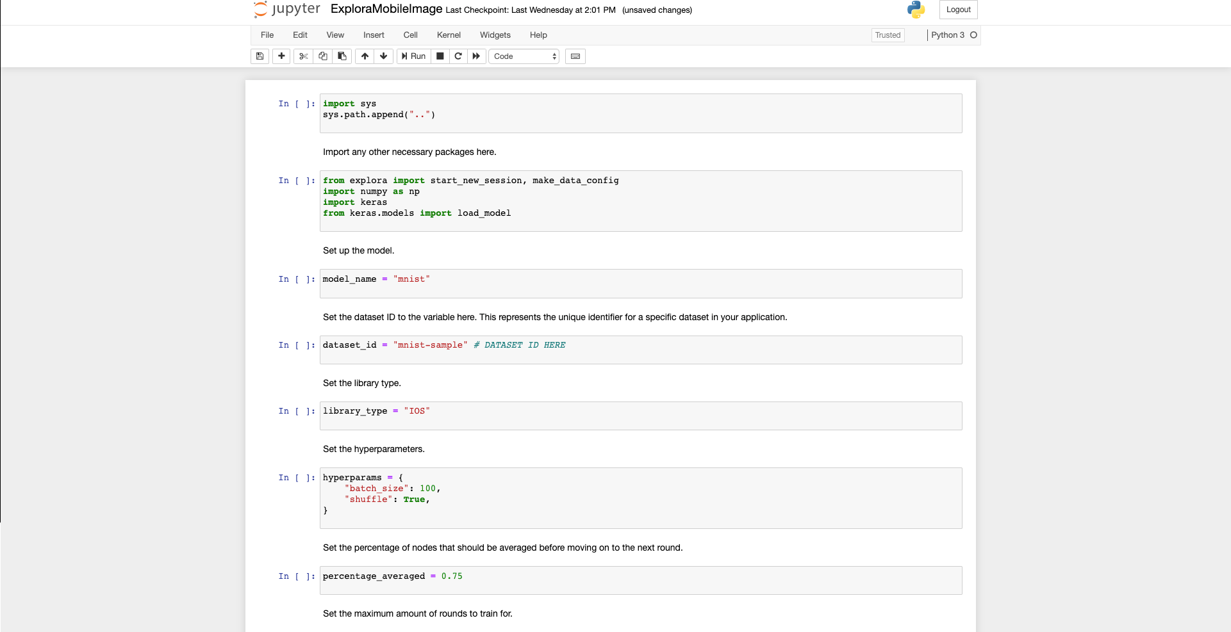Select the 'maximum amount of rounds' markdown text
The height and width of the screenshot is (632, 1231).
click(x=418, y=614)
